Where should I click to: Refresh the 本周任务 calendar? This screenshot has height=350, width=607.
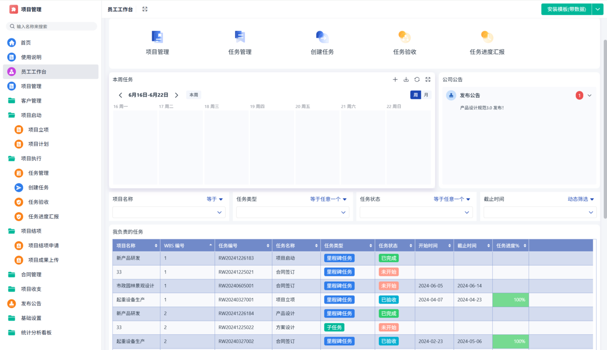point(417,80)
